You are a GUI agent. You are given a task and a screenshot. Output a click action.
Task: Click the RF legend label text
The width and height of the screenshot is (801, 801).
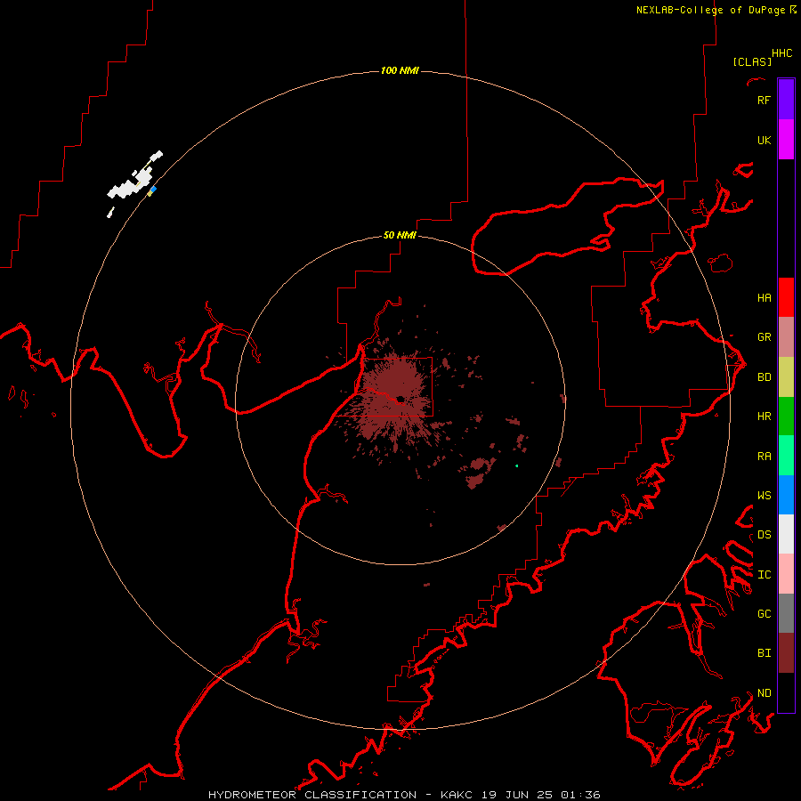pyautogui.click(x=764, y=100)
